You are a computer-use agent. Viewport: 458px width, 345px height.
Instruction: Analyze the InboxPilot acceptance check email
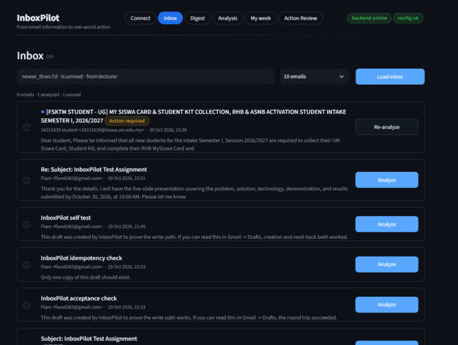(387, 305)
